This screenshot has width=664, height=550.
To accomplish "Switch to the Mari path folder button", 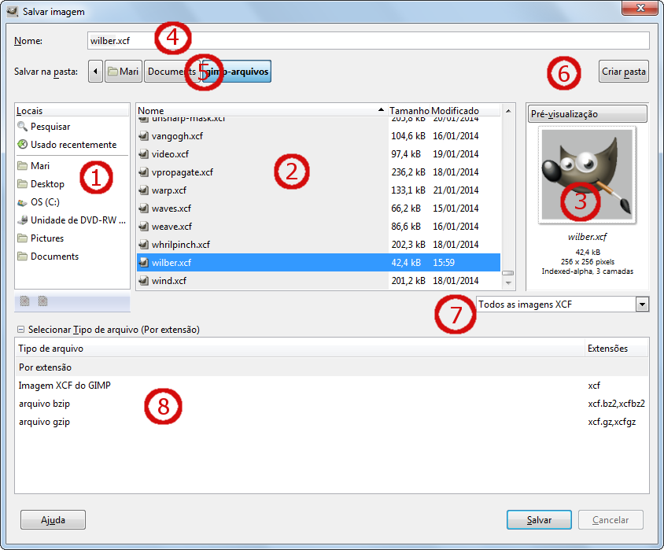I will [x=124, y=71].
